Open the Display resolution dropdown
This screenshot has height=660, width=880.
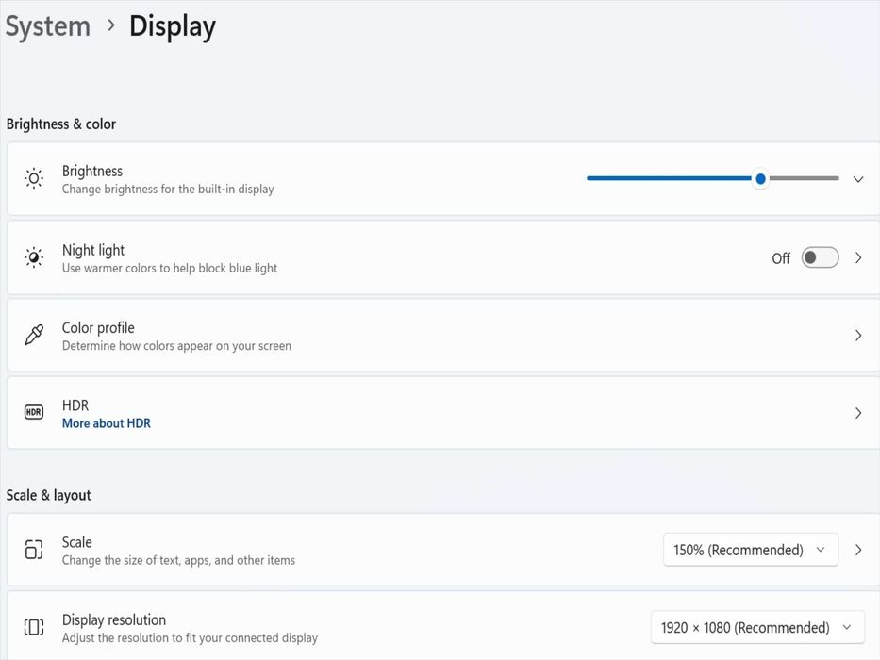(x=757, y=627)
